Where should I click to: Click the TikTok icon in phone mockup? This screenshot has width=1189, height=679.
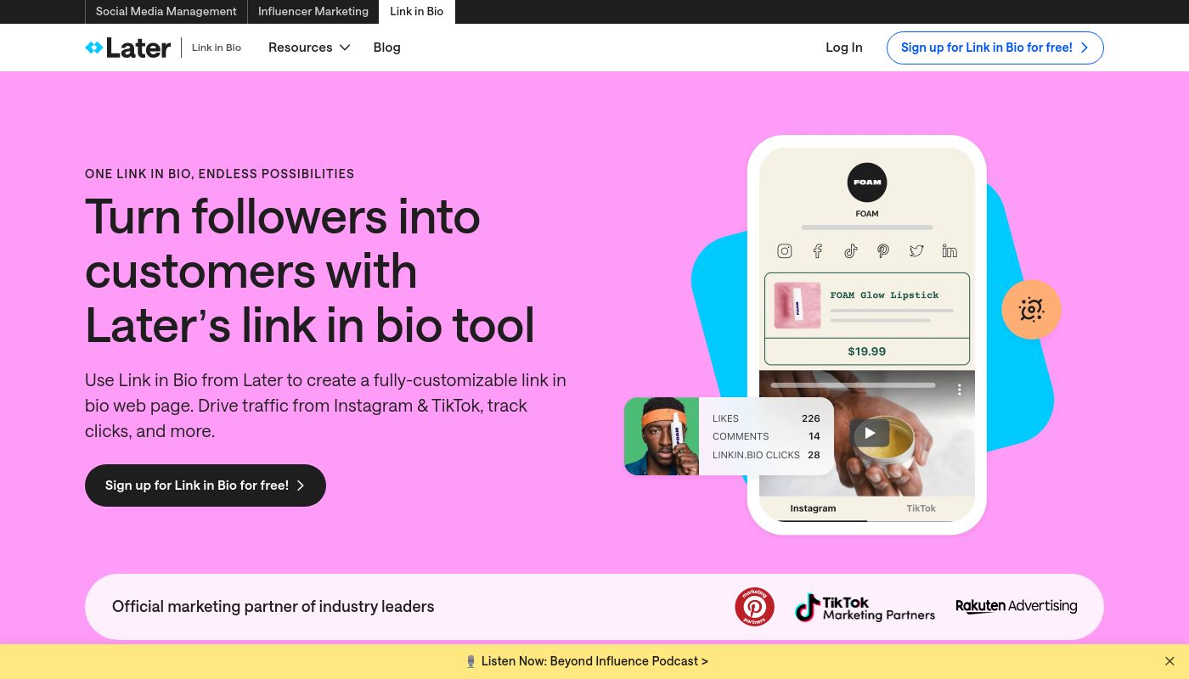(850, 251)
